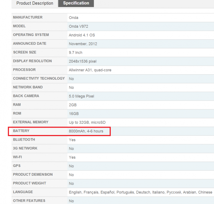
Task: Select 'No' in Network Band row
Action: point(71,88)
